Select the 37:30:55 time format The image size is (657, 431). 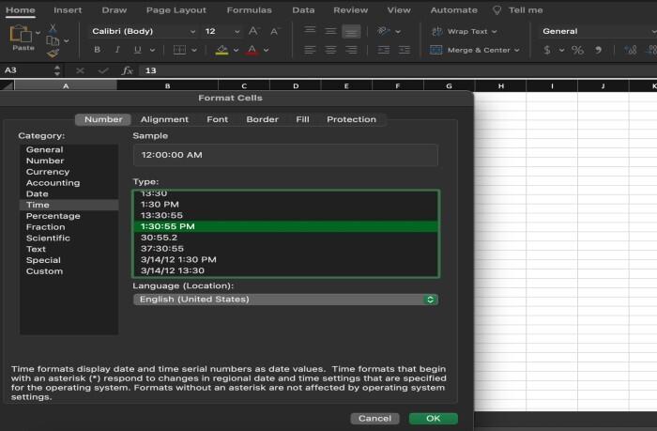162,248
